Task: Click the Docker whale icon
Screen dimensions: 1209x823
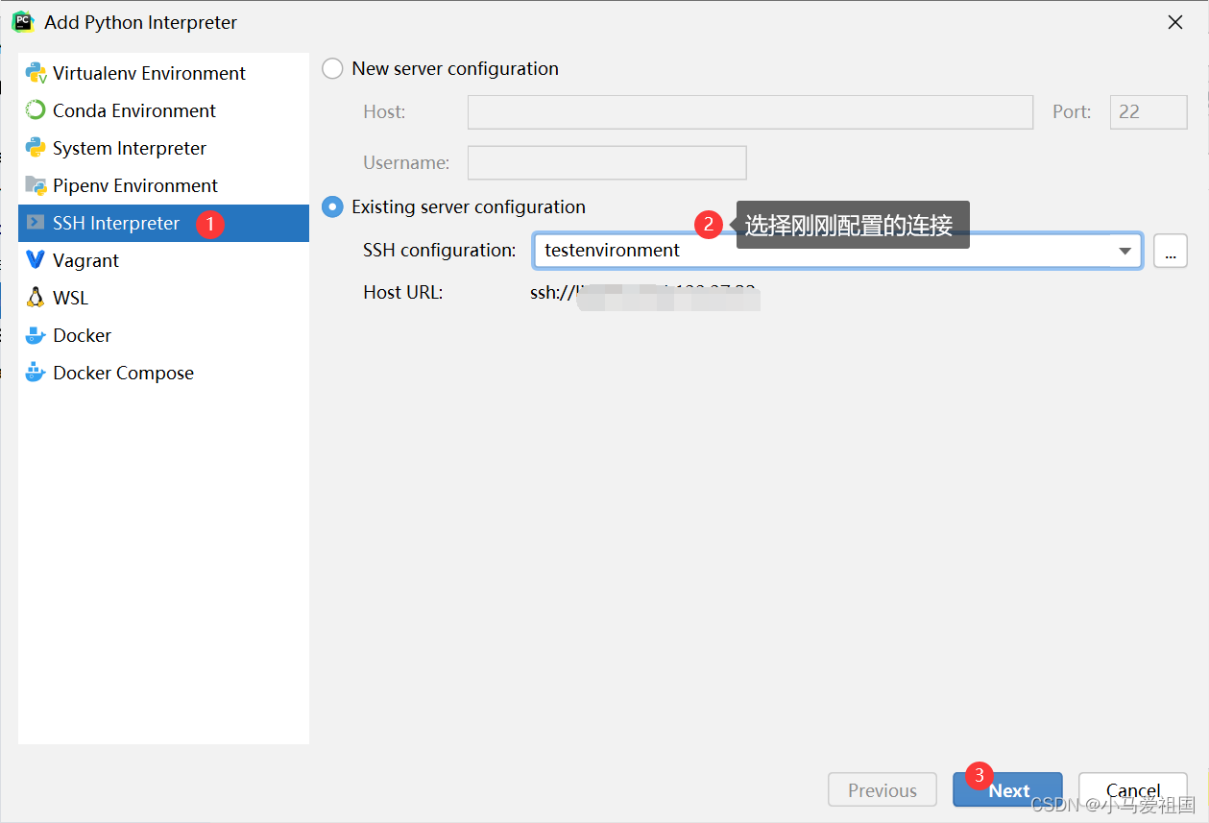Action: pos(36,335)
